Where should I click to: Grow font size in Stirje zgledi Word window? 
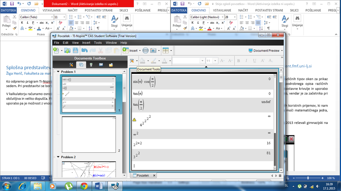click(x=228, y=28)
